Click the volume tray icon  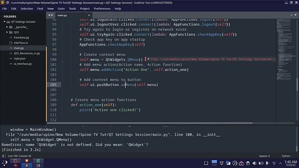[x=254, y=163]
